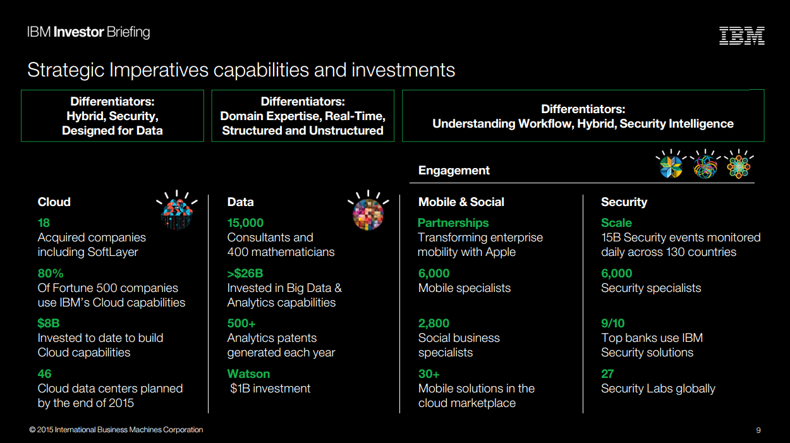Click the Security column heading
This screenshot has width=790, height=443.
[x=624, y=202]
